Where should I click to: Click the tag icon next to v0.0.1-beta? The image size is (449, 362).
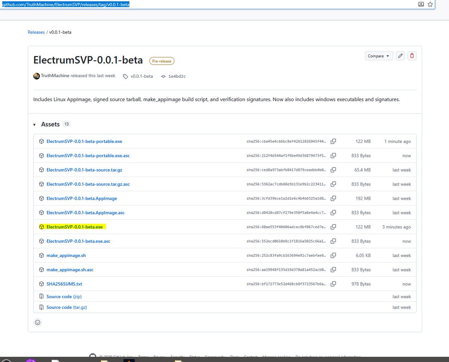tap(125, 76)
